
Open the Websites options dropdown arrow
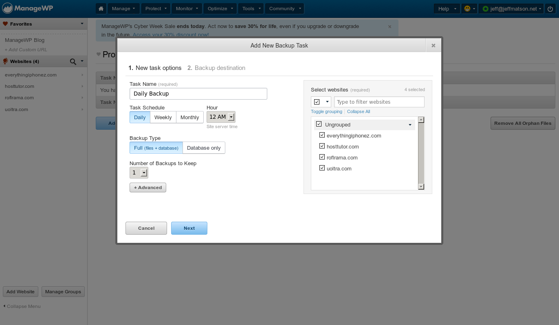(82, 61)
